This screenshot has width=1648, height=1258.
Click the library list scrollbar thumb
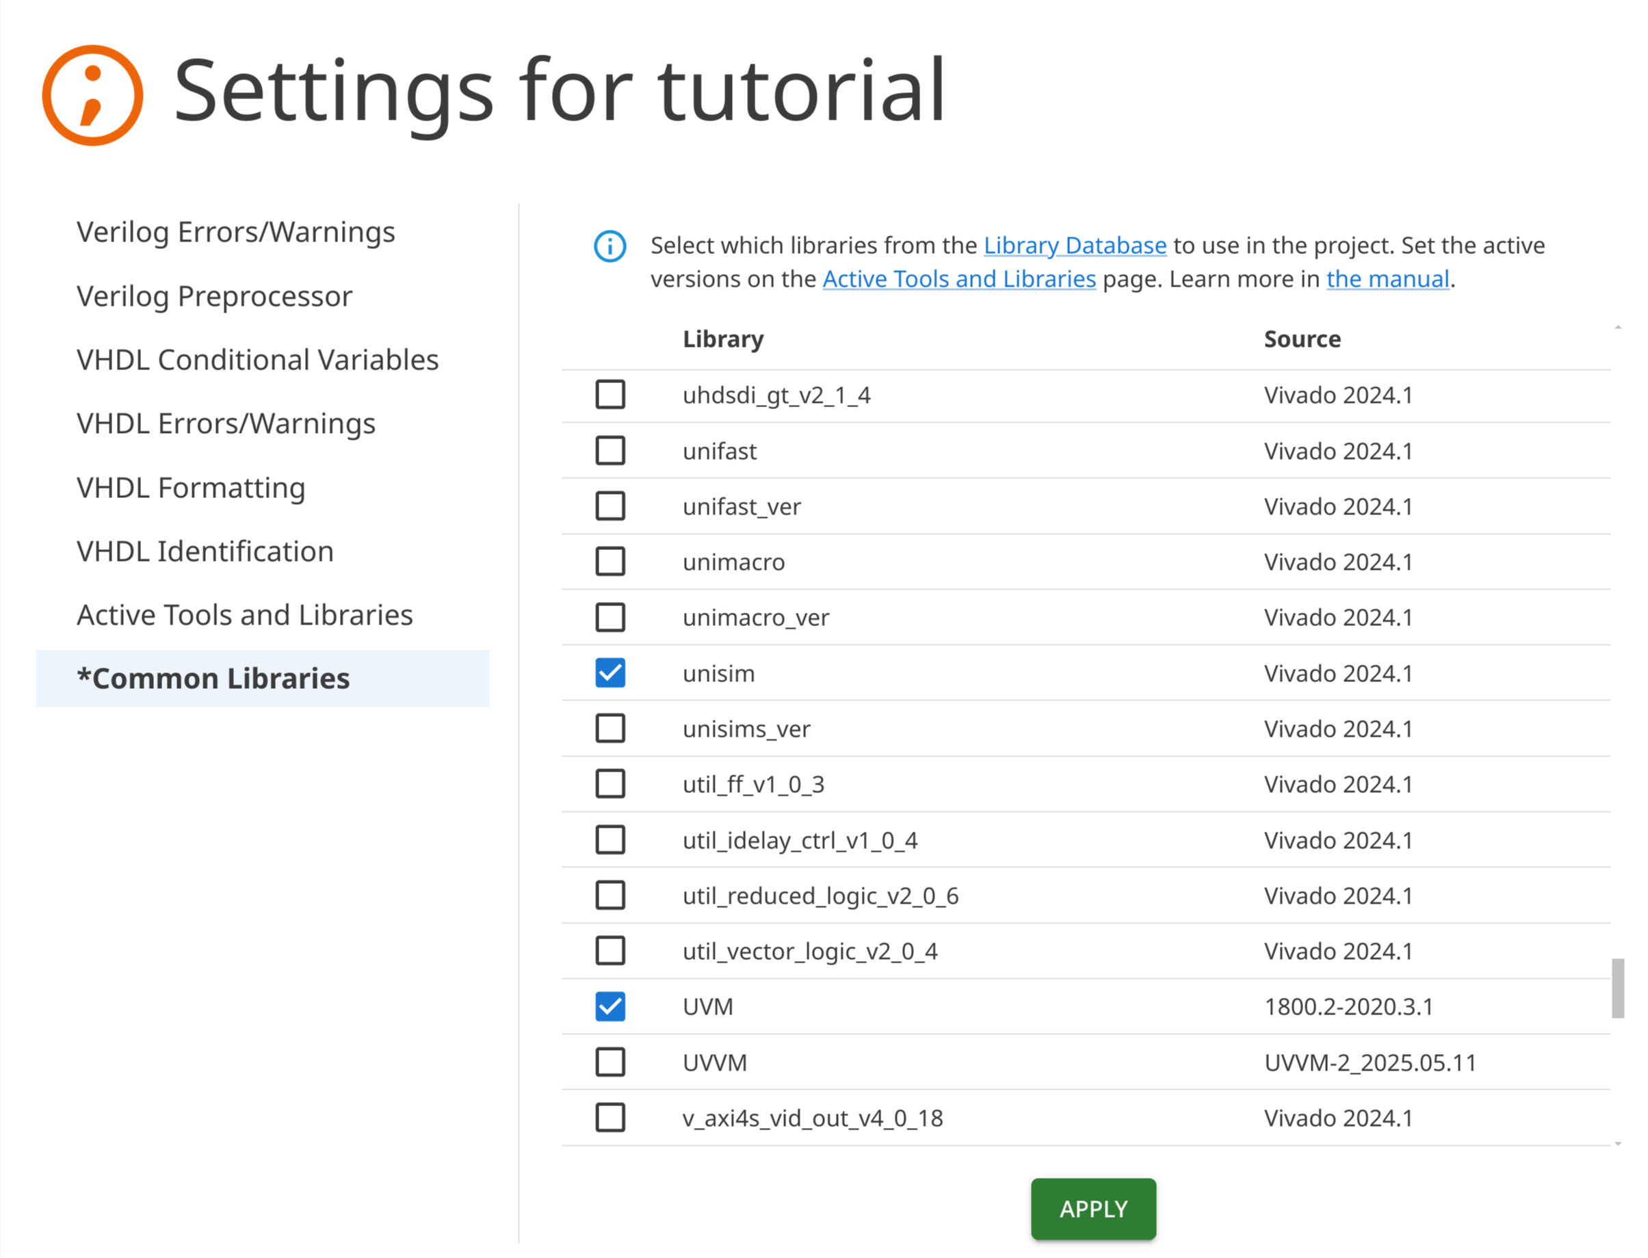[x=1617, y=987]
